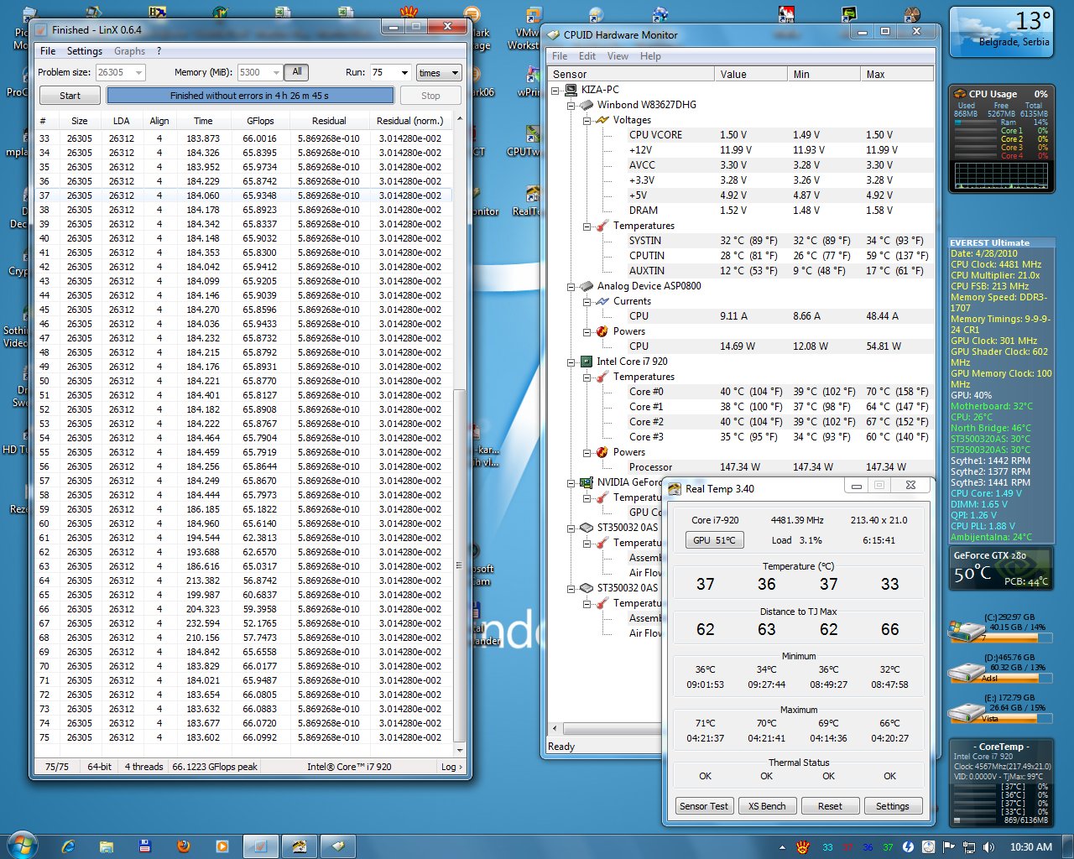Screen dimensions: 1074x859
Task: Open the LinX ? help menu
Action: coord(159,51)
